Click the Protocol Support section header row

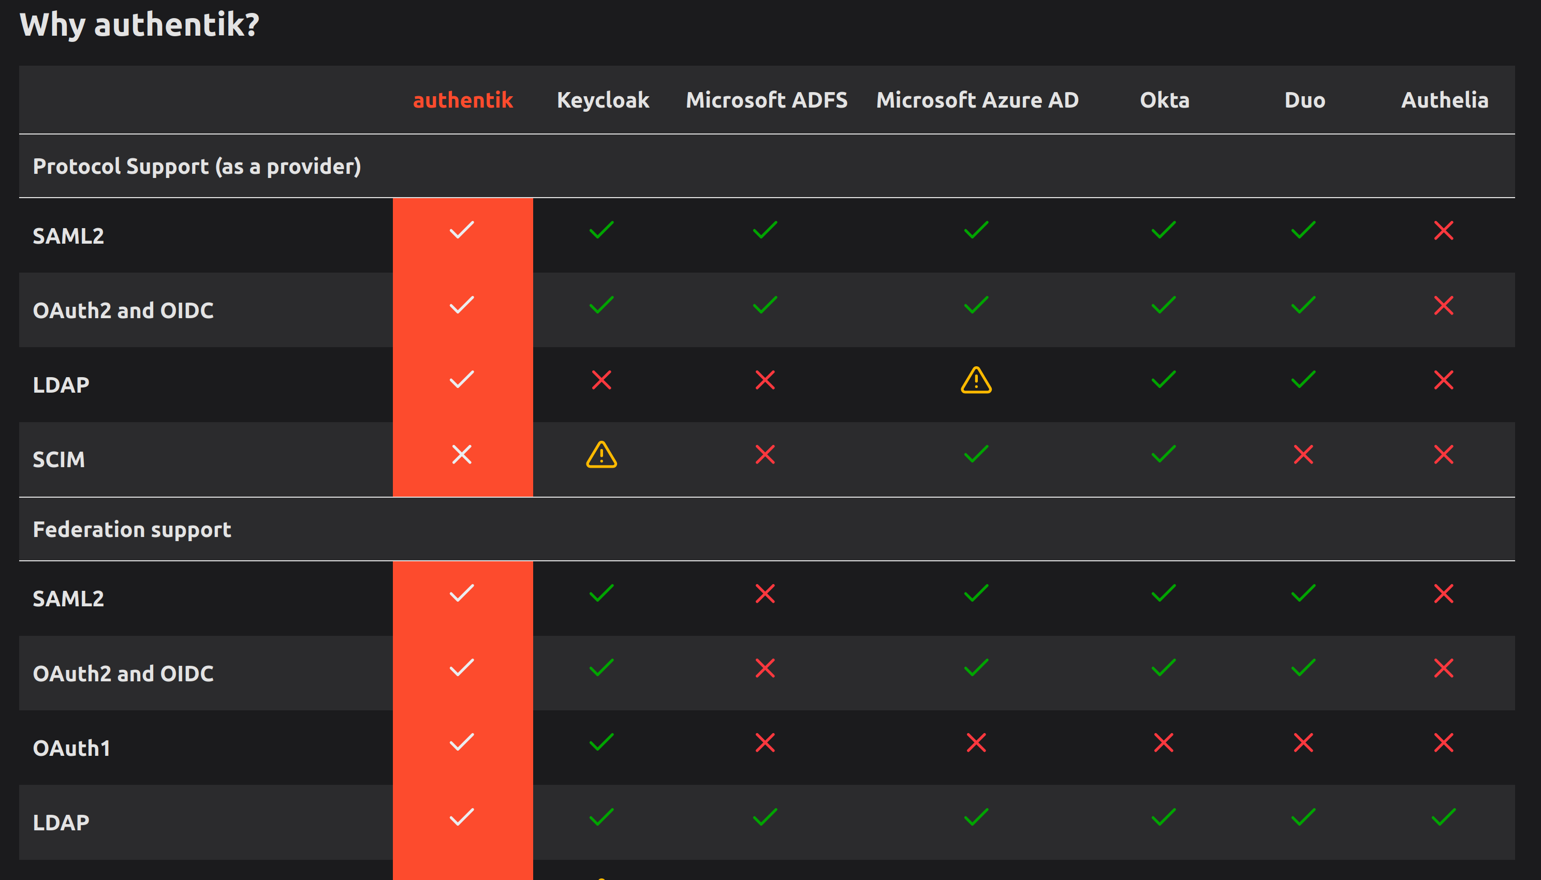[198, 166]
